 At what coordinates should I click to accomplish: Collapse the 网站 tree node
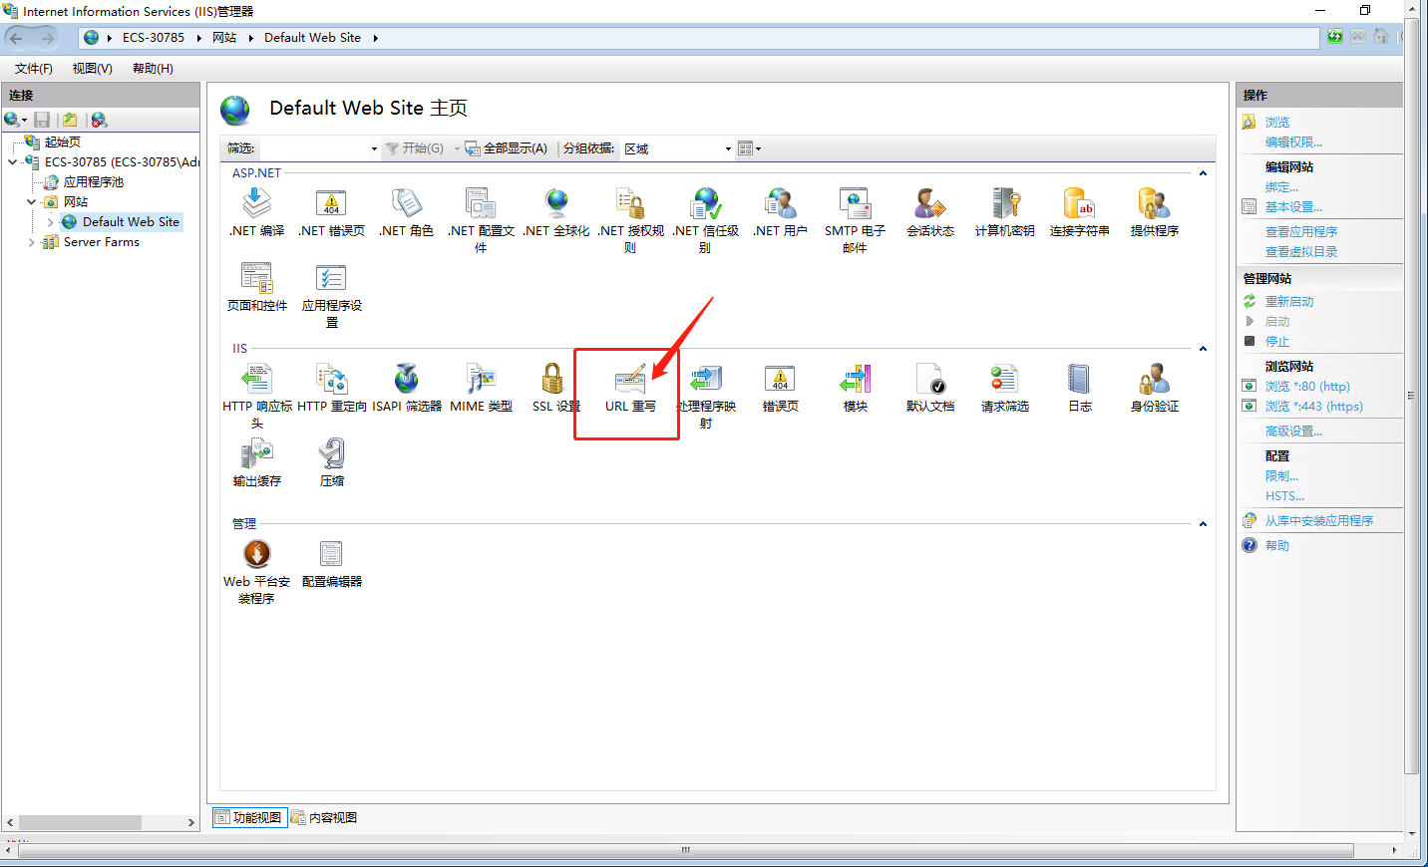[x=30, y=201]
